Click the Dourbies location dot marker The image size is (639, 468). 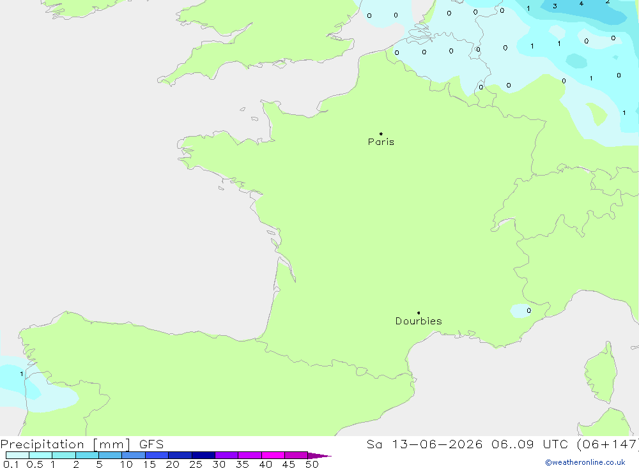point(419,313)
